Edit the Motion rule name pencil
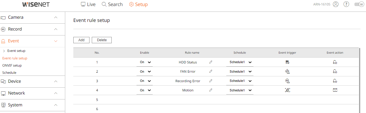The image size is (366, 113). tap(211, 90)
